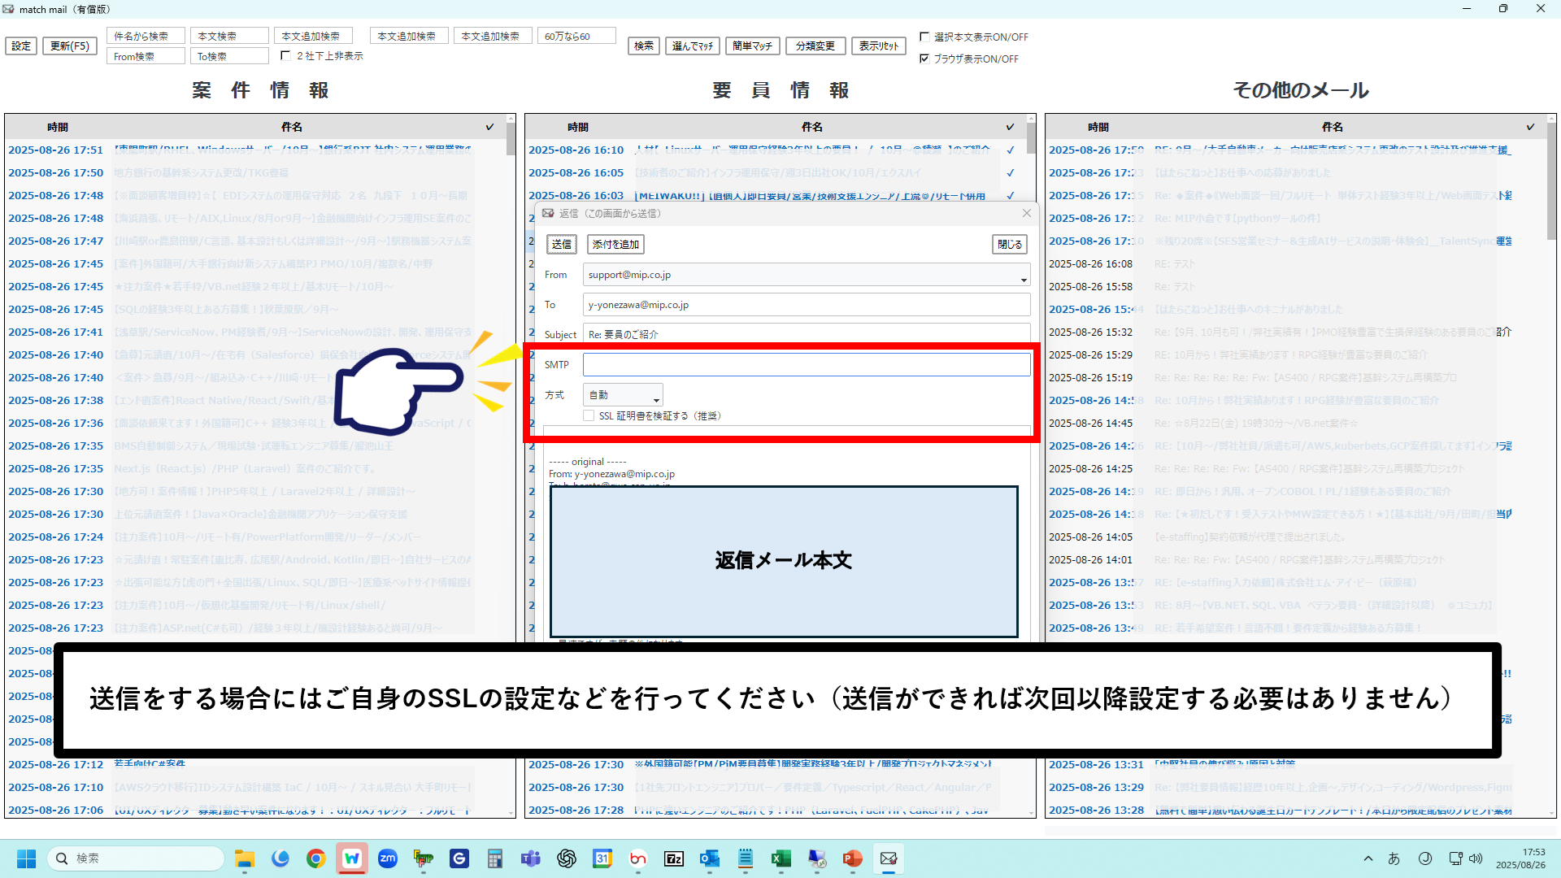The image size is (1561, 878).
Task: Open 設定 settings button
Action: coord(21,46)
